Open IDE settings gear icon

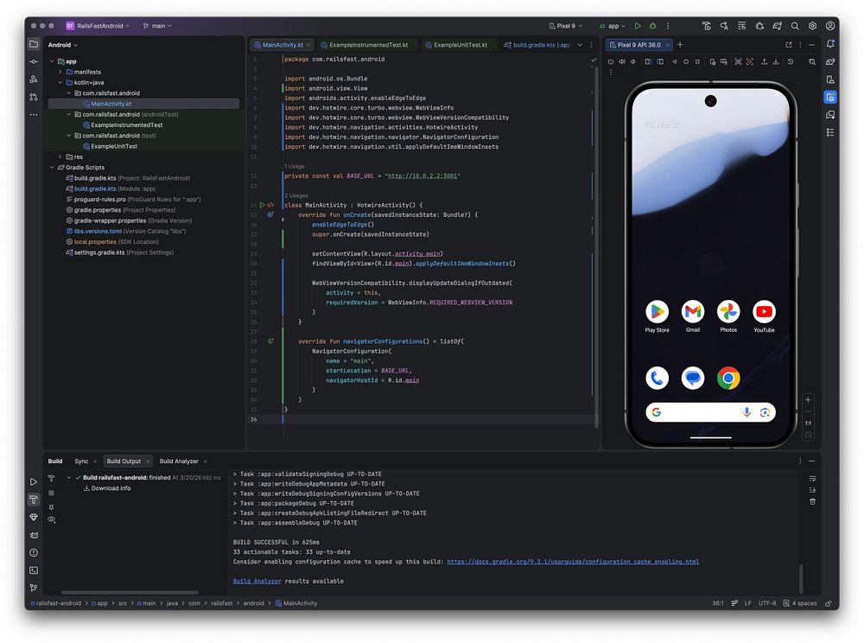pyautogui.click(x=812, y=26)
